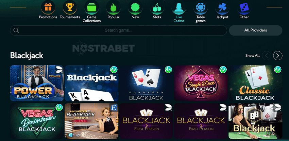Switch to the Live Casino category
289x141 pixels.
click(x=178, y=11)
